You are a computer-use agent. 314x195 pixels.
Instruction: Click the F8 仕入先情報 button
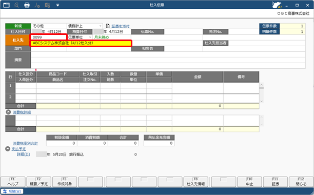(195, 182)
